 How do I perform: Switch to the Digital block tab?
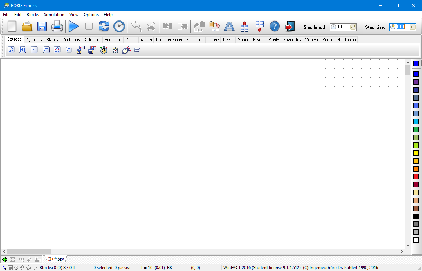point(131,40)
